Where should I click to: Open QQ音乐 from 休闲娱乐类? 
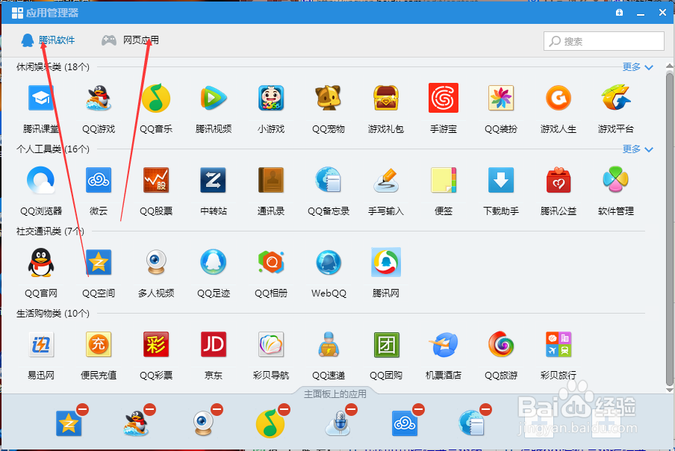[155, 98]
